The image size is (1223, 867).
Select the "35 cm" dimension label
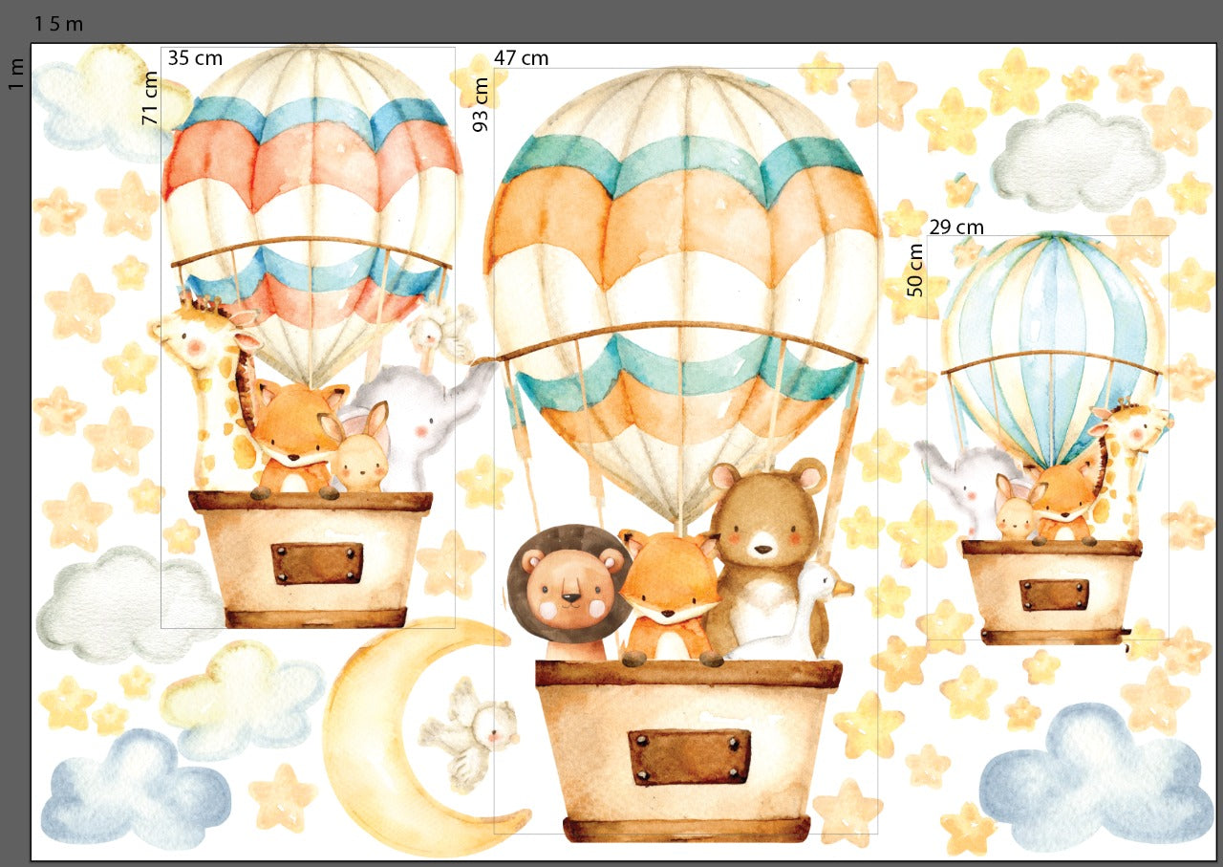(195, 57)
